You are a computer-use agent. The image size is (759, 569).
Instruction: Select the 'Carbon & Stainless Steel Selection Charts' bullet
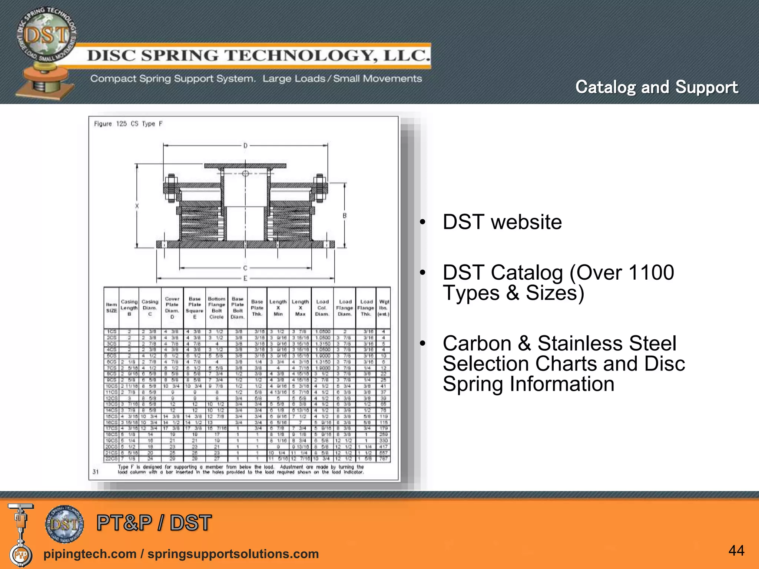[x=564, y=363]
